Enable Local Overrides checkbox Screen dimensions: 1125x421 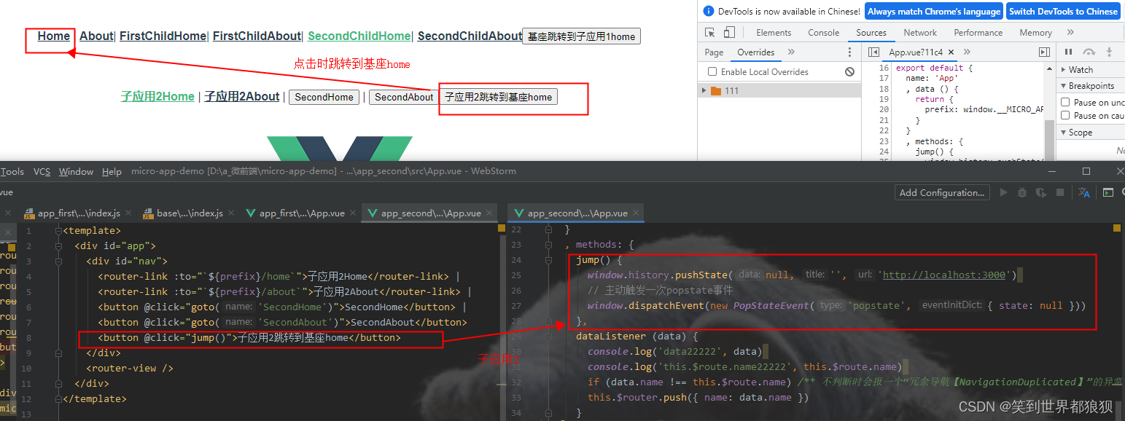[712, 72]
